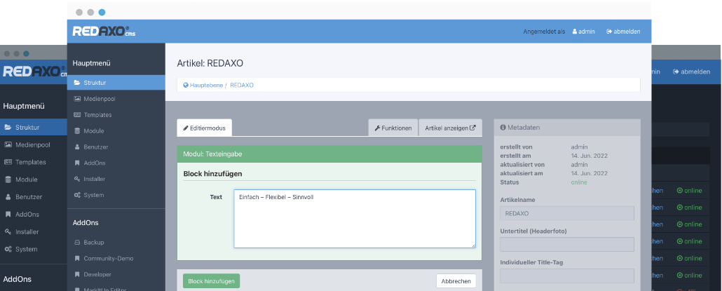Click textarea resize handle corner
This screenshot has width=722, height=291.
[473, 246]
